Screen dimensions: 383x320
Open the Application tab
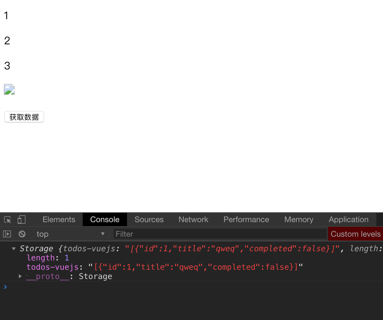tap(348, 220)
